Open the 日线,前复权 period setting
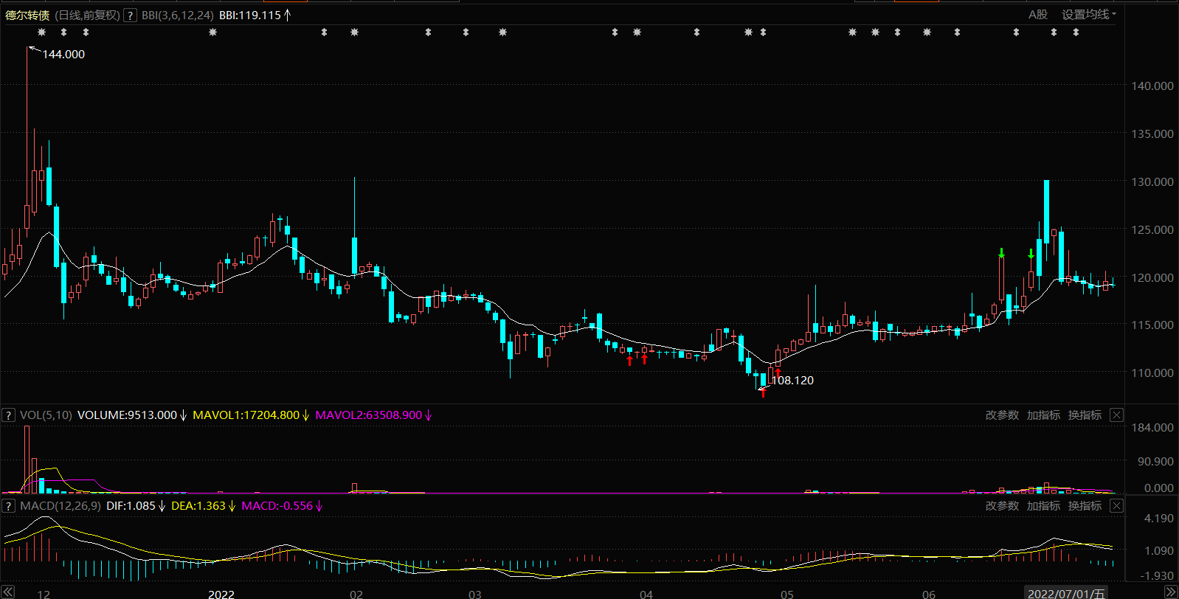The width and height of the screenshot is (1179, 599). click(x=87, y=15)
